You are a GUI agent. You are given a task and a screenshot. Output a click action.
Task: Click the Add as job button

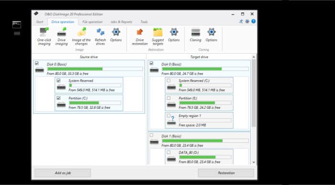(63, 173)
